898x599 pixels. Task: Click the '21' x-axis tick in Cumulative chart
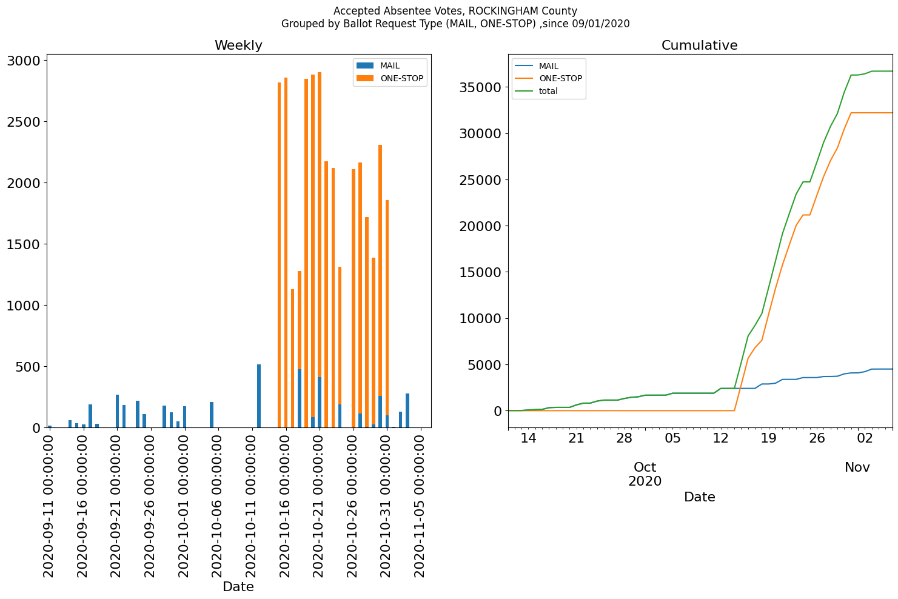tap(577, 438)
